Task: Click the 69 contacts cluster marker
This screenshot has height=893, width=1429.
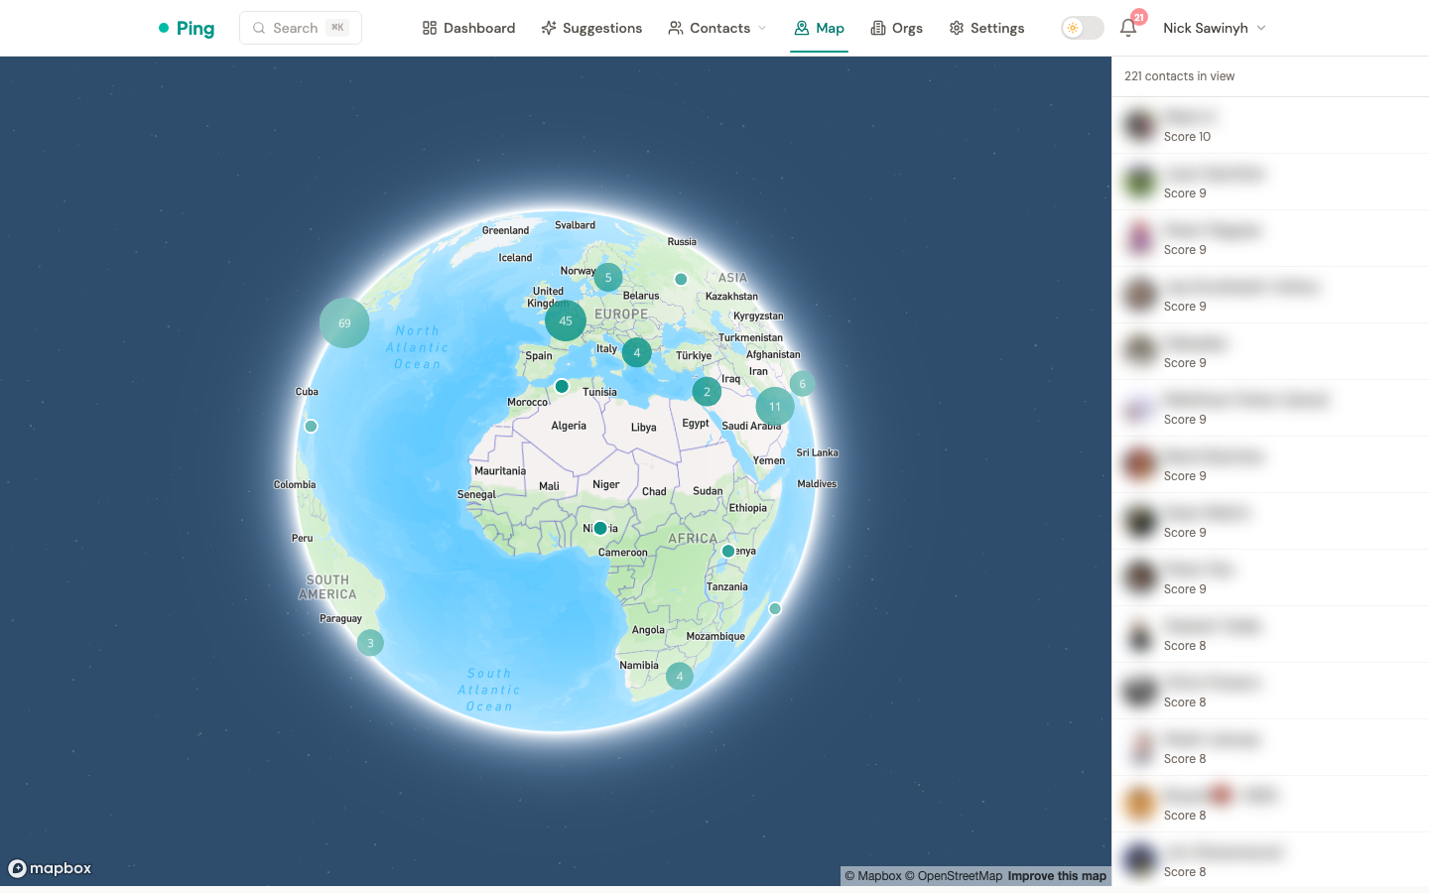Action: coord(344,322)
